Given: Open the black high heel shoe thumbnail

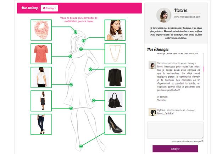Looking at the screenshot, I should pyautogui.click(x=115, y=124).
